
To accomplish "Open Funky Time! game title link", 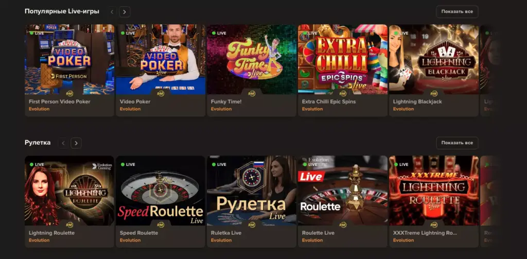I will 226,101.
